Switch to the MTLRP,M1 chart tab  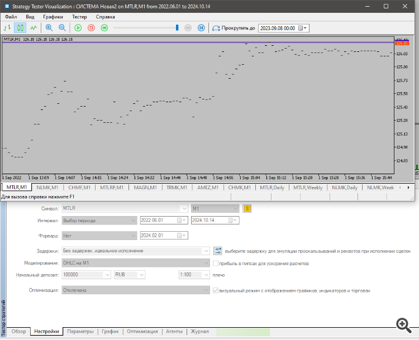click(112, 188)
